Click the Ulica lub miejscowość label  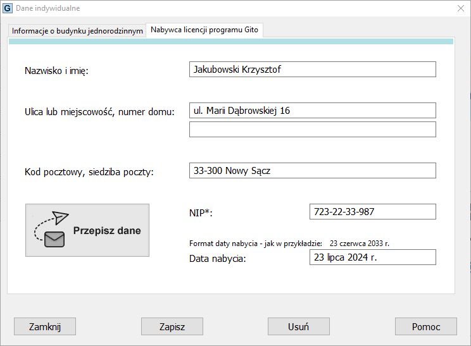(99, 113)
